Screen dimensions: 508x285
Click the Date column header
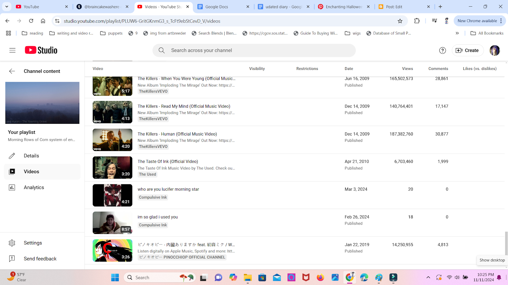[x=349, y=69]
